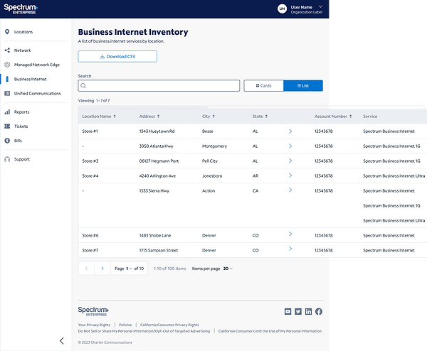
Task: Click the Spectrum Enterprise footer logo
Action: point(93,311)
